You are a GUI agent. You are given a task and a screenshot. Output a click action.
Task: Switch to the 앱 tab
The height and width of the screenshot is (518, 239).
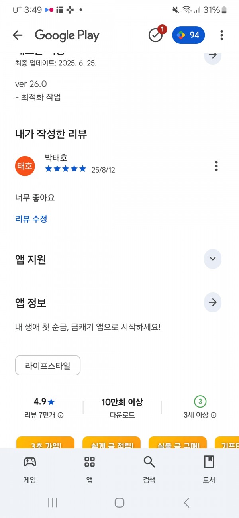tap(90, 469)
